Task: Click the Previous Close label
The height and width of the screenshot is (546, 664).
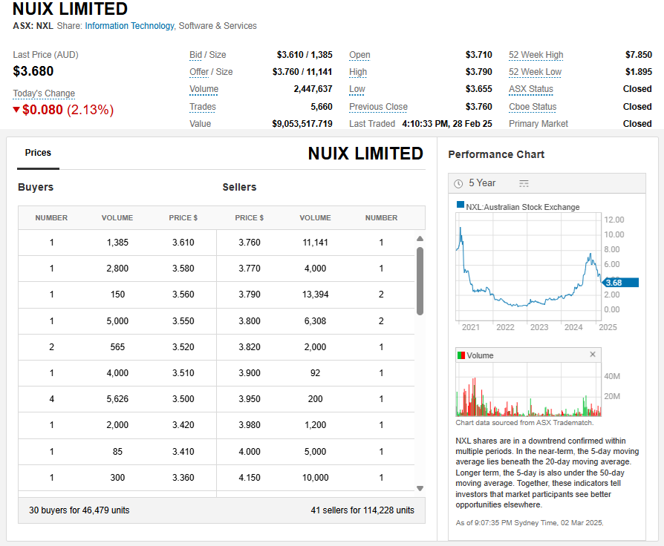Action: [x=378, y=107]
